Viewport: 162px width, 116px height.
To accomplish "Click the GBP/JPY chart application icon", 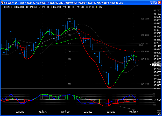I will [2, 3].
